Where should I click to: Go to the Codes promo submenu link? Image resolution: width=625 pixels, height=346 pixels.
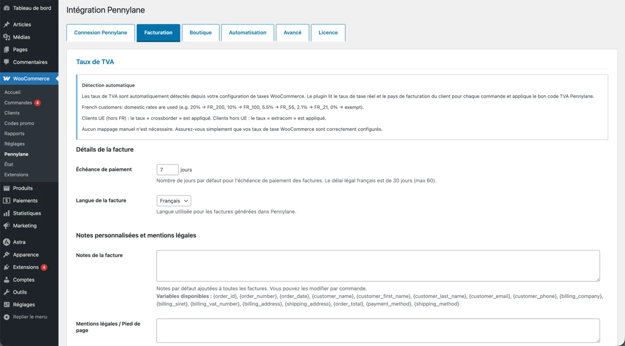(x=19, y=123)
